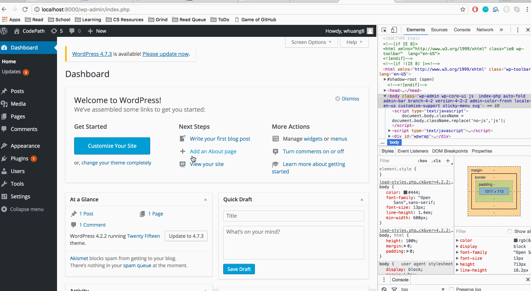The height and width of the screenshot is (291, 531).
Task: Open the Apps bookmarks shortcut
Action: (x=11, y=20)
